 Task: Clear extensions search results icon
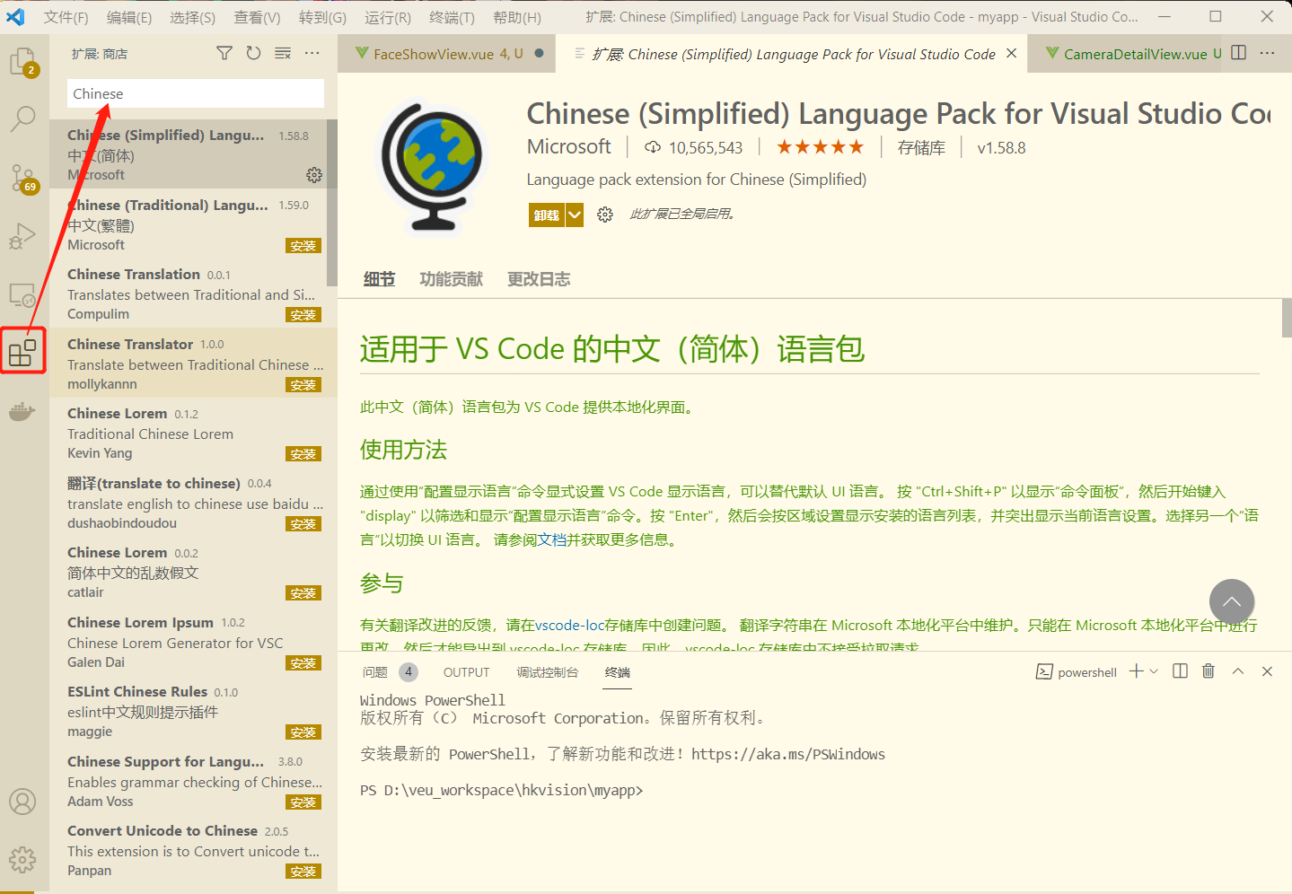click(283, 54)
